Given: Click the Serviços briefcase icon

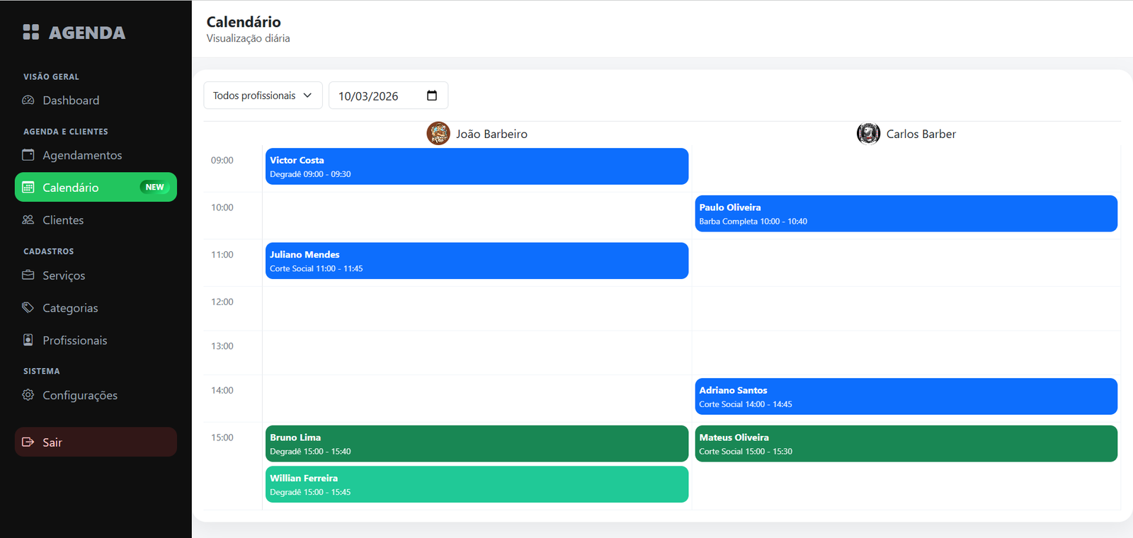Looking at the screenshot, I should [28, 275].
